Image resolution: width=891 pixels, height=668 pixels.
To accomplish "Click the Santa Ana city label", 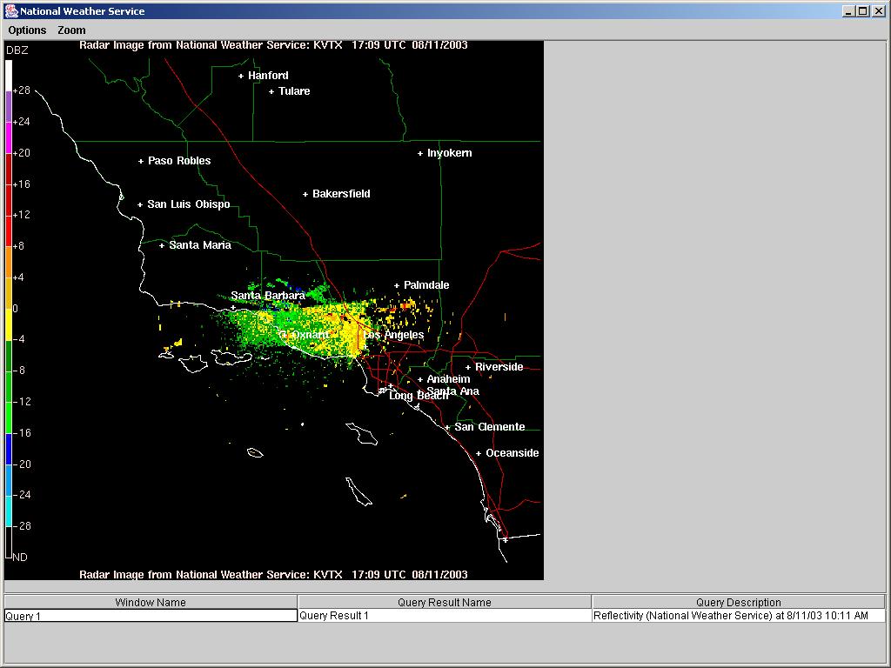I will [x=452, y=391].
